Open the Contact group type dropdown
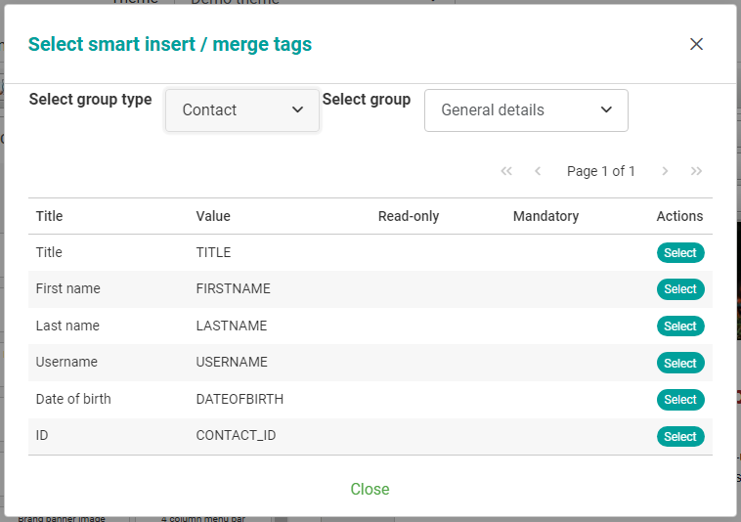Image resolution: width=741 pixels, height=522 pixels. pos(242,110)
